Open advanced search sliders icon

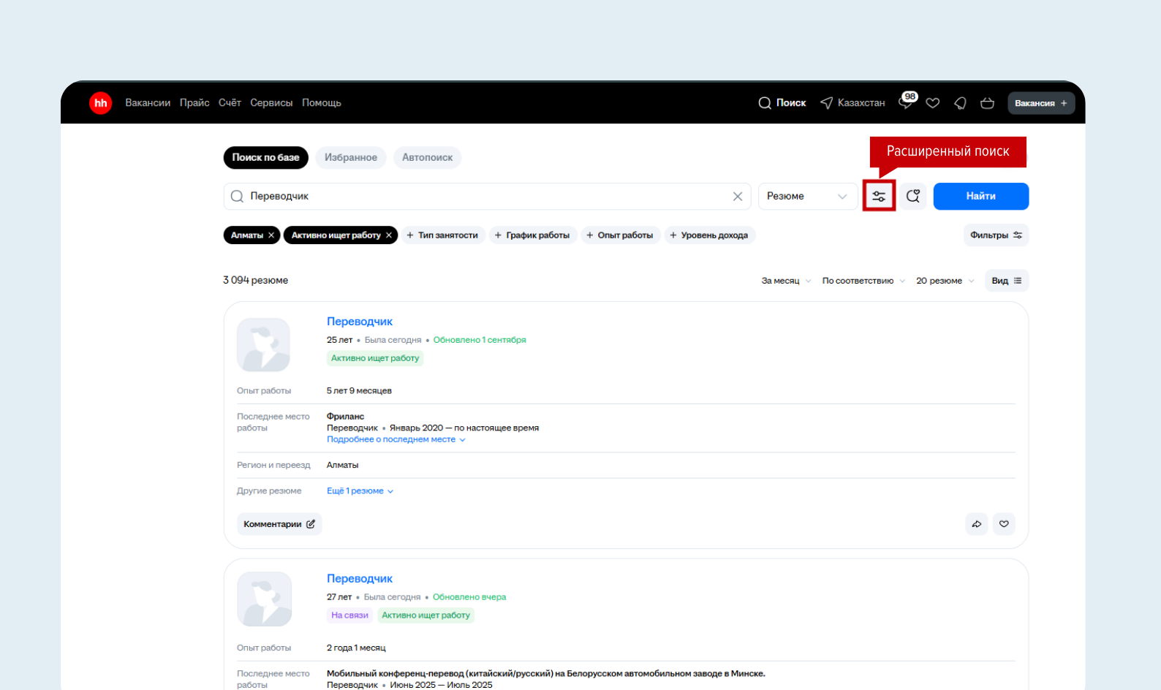(x=879, y=196)
